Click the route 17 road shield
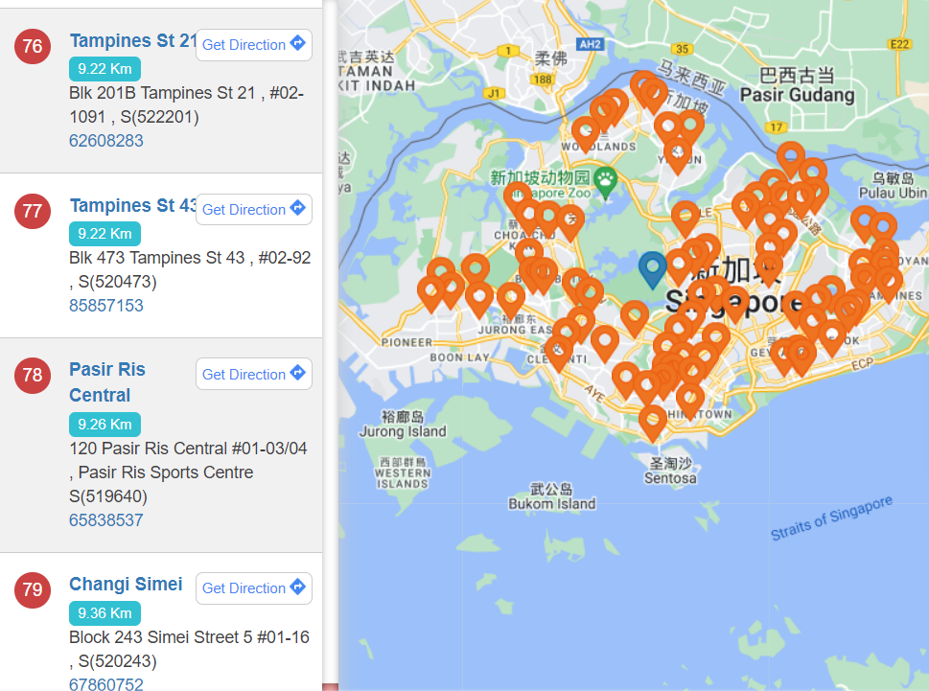The height and width of the screenshot is (691, 929). (x=776, y=127)
